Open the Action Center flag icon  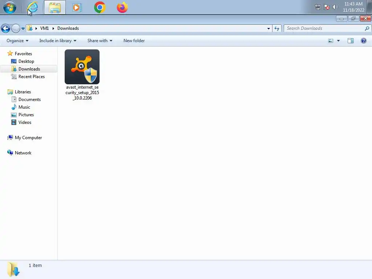(x=327, y=7)
